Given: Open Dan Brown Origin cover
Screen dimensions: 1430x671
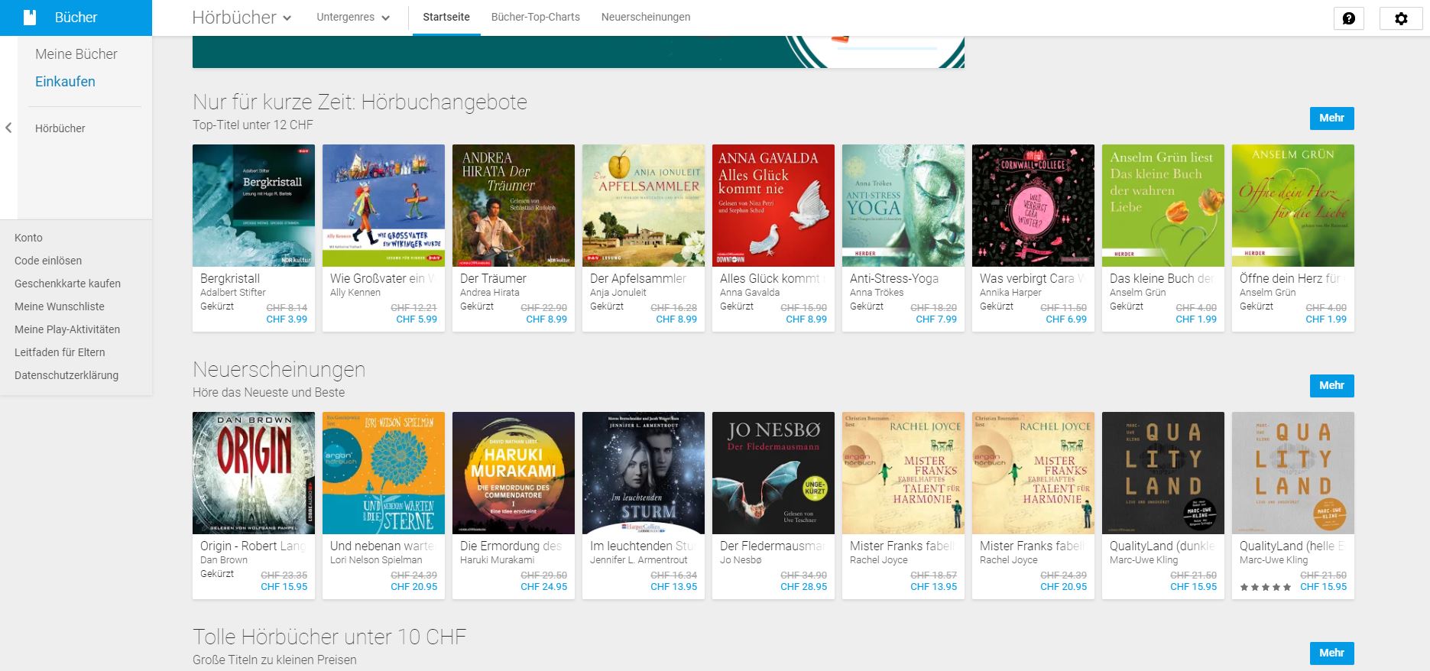Looking at the screenshot, I should [x=254, y=473].
